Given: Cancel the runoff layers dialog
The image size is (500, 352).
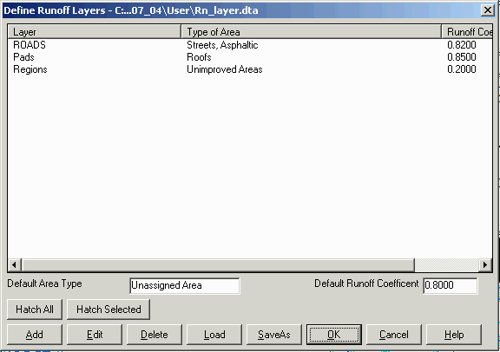Looking at the screenshot, I should pyautogui.click(x=394, y=335).
